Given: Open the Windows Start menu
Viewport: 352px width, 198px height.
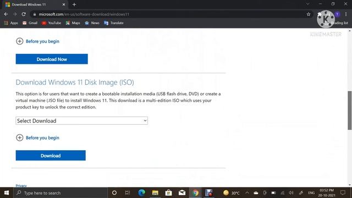Looking at the screenshot, I should pyautogui.click(x=7, y=193).
